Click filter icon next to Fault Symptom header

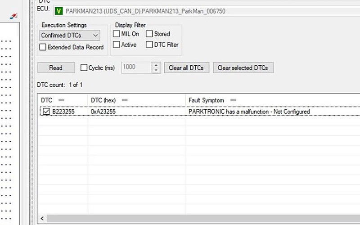click(x=233, y=100)
